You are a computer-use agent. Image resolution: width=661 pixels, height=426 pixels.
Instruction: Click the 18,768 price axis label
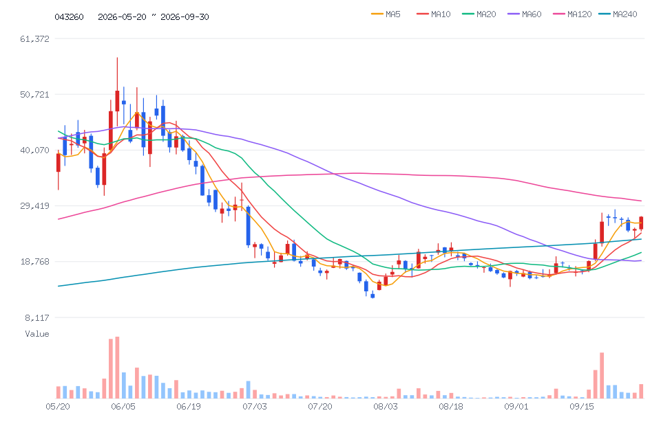click(x=34, y=262)
